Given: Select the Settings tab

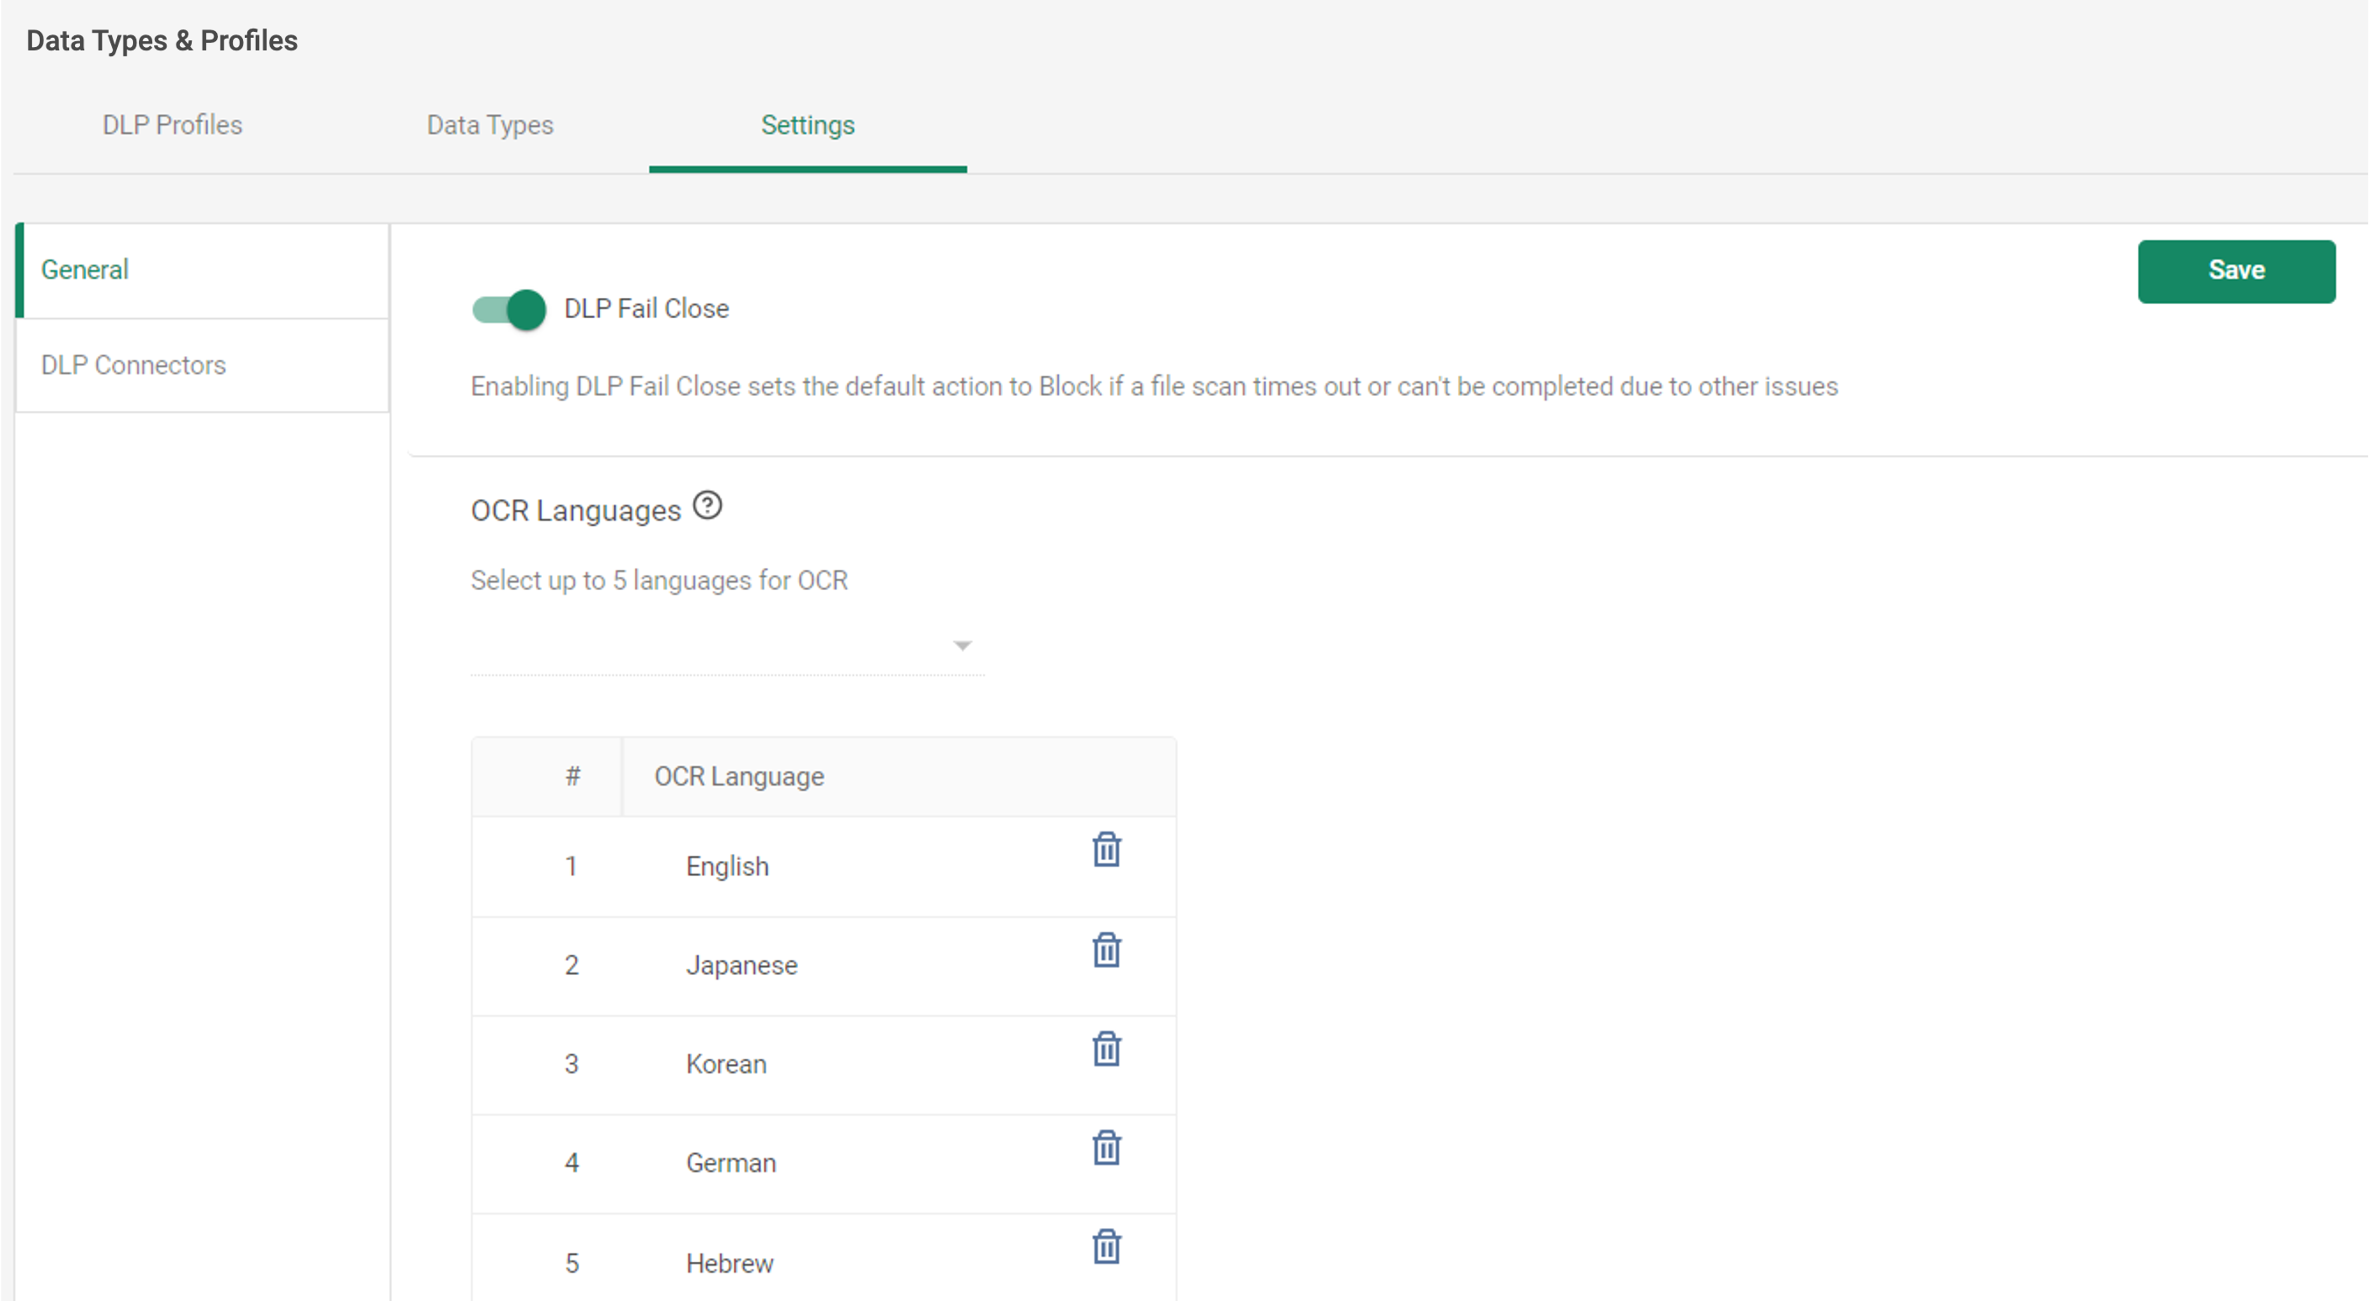Looking at the screenshot, I should (807, 125).
